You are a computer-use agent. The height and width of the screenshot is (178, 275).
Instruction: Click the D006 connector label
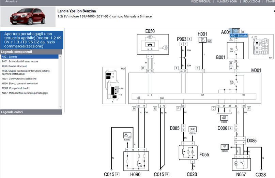[x=222, y=128]
